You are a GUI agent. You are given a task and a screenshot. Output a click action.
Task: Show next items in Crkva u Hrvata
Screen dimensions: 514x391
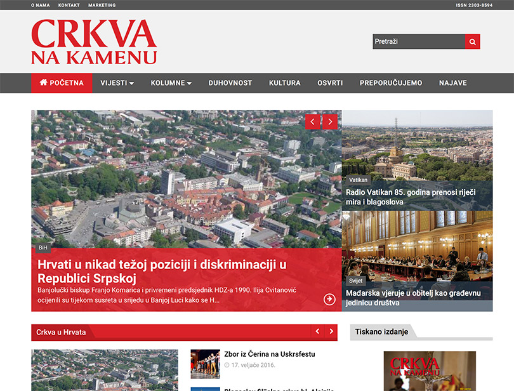pyautogui.click(x=331, y=331)
